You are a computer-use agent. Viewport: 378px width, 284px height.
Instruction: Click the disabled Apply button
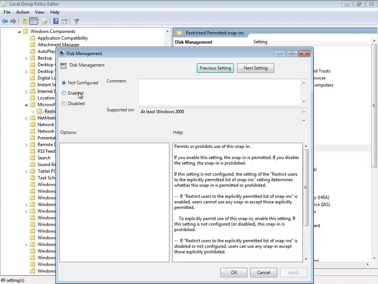coord(293,273)
